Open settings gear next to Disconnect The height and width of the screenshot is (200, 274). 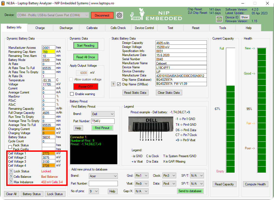pyautogui.click(x=119, y=15)
